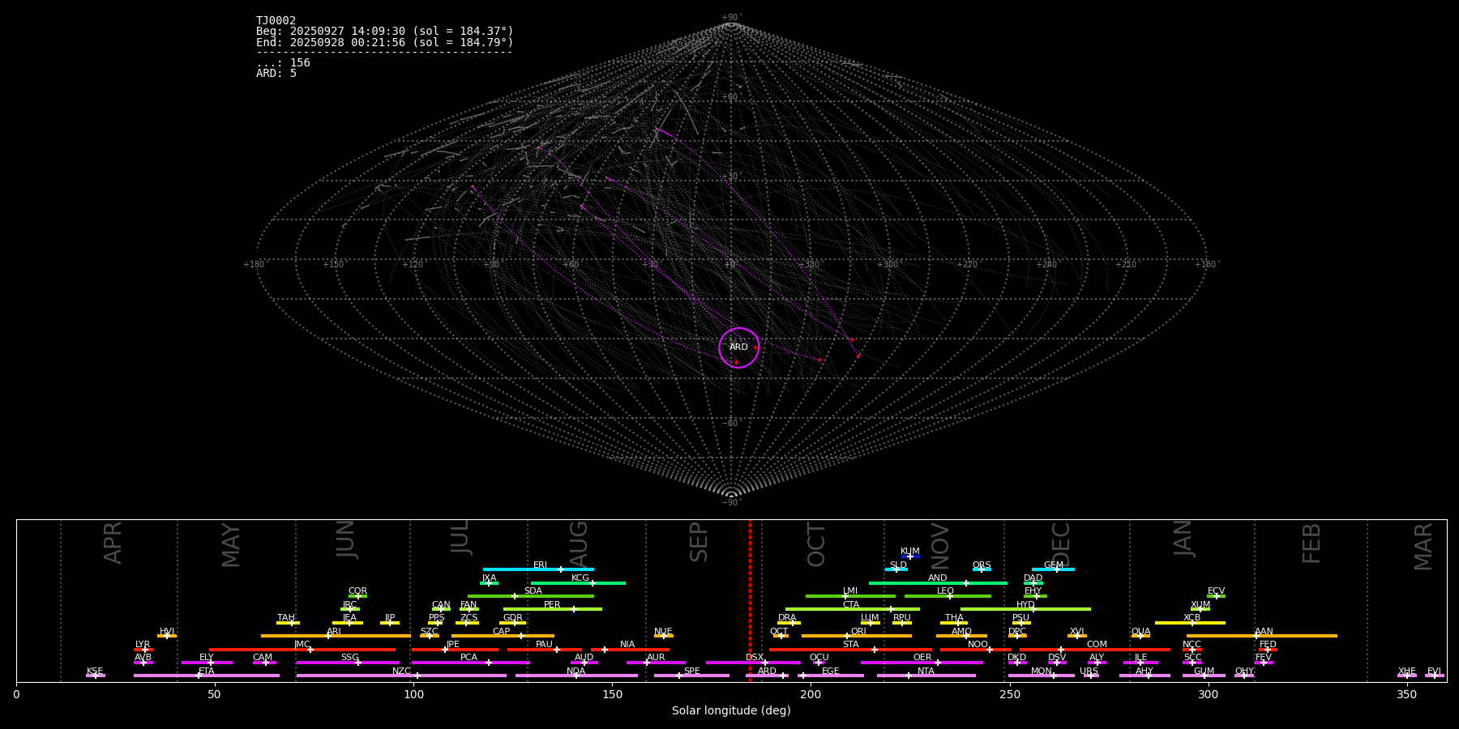Click the 350 tick on longitude axis

(1407, 694)
